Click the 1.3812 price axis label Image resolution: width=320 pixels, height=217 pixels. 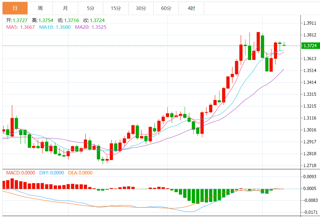(310, 35)
